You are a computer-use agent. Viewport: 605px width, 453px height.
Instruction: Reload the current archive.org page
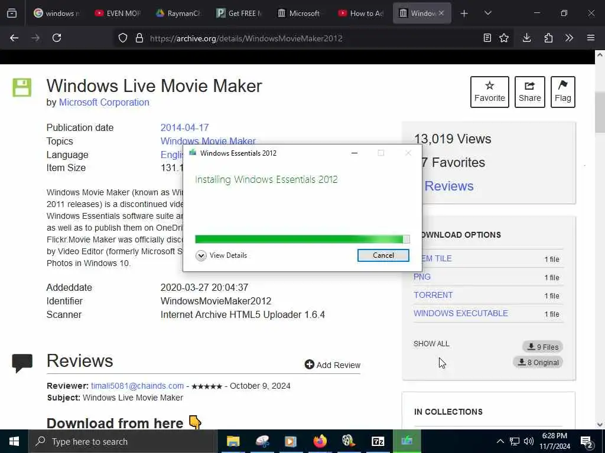tap(57, 38)
